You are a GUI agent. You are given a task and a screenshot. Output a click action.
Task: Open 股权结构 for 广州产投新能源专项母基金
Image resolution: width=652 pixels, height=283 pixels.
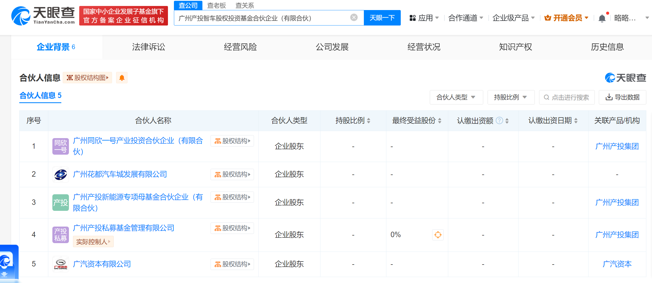tap(232, 197)
